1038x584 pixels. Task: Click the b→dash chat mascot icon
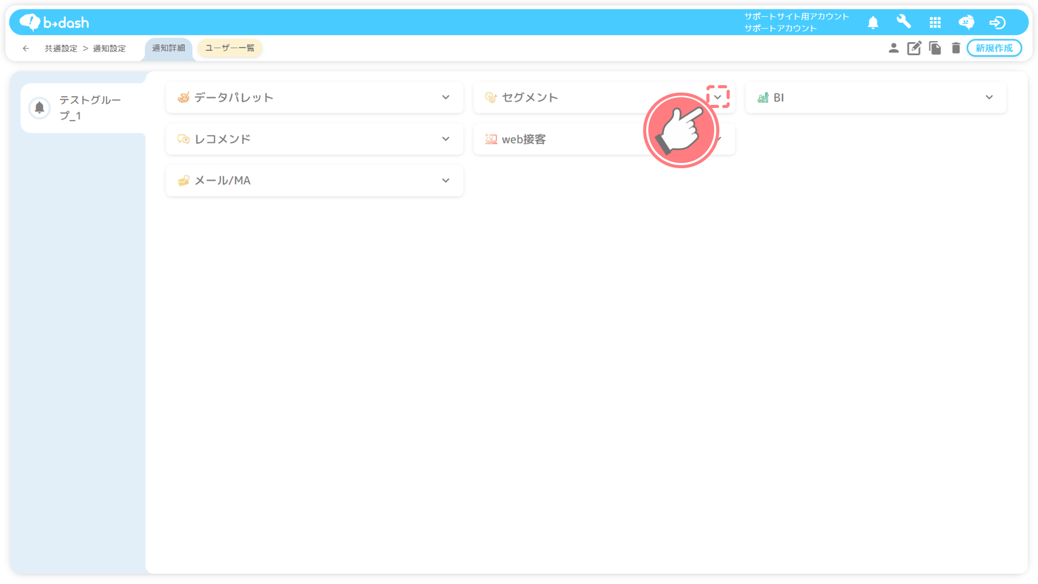click(x=966, y=22)
